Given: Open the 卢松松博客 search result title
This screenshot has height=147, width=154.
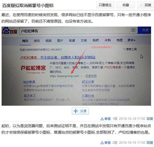Looking at the screenshot, I should [58, 57].
